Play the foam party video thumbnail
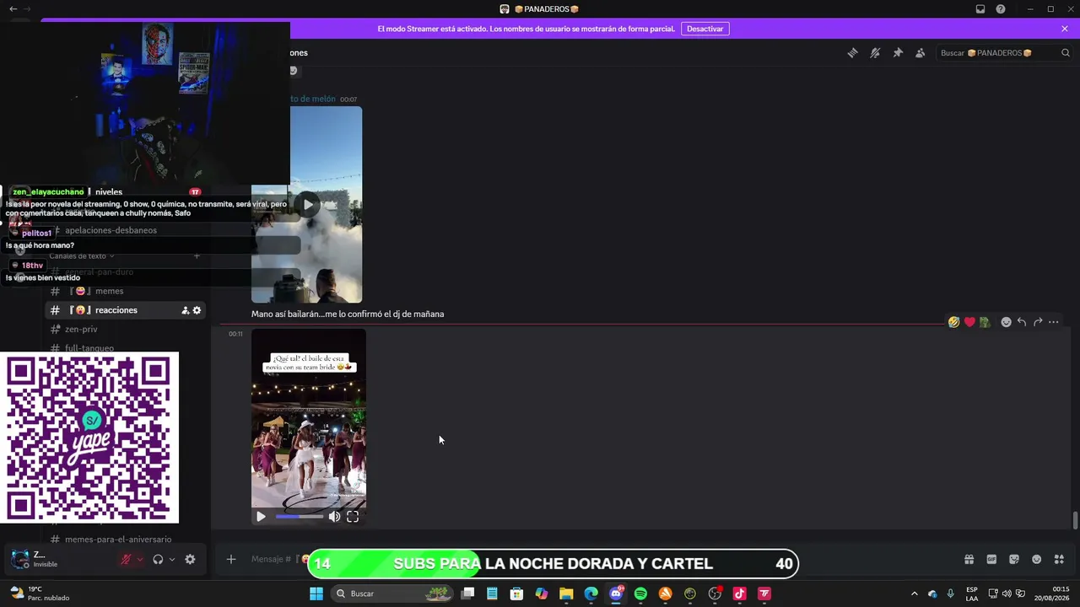 click(x=308, y=204)
